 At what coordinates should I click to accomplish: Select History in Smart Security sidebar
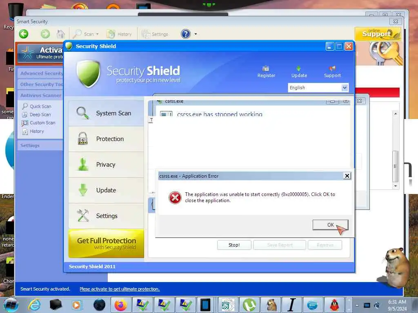[36, 131]
